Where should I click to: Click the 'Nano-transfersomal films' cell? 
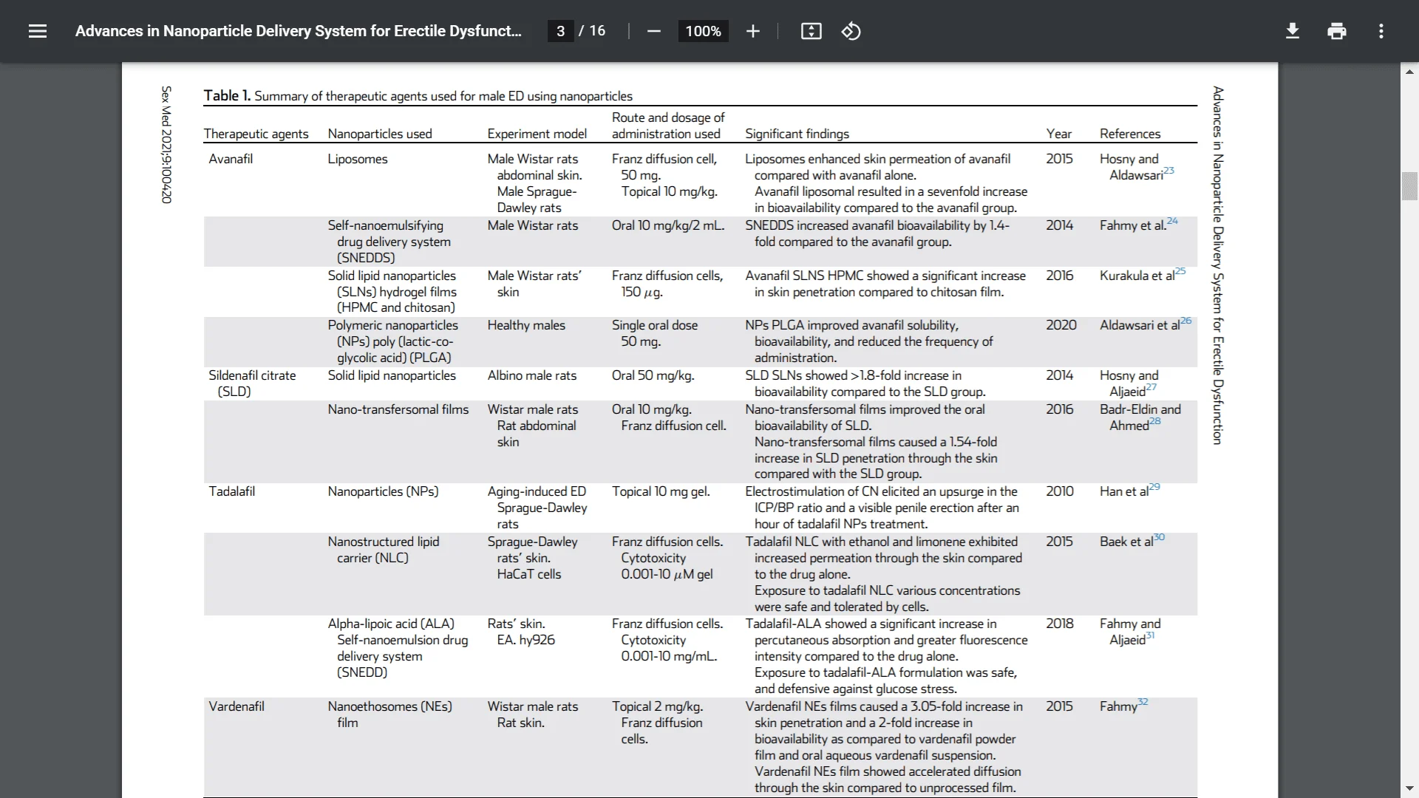click(398, 409)
